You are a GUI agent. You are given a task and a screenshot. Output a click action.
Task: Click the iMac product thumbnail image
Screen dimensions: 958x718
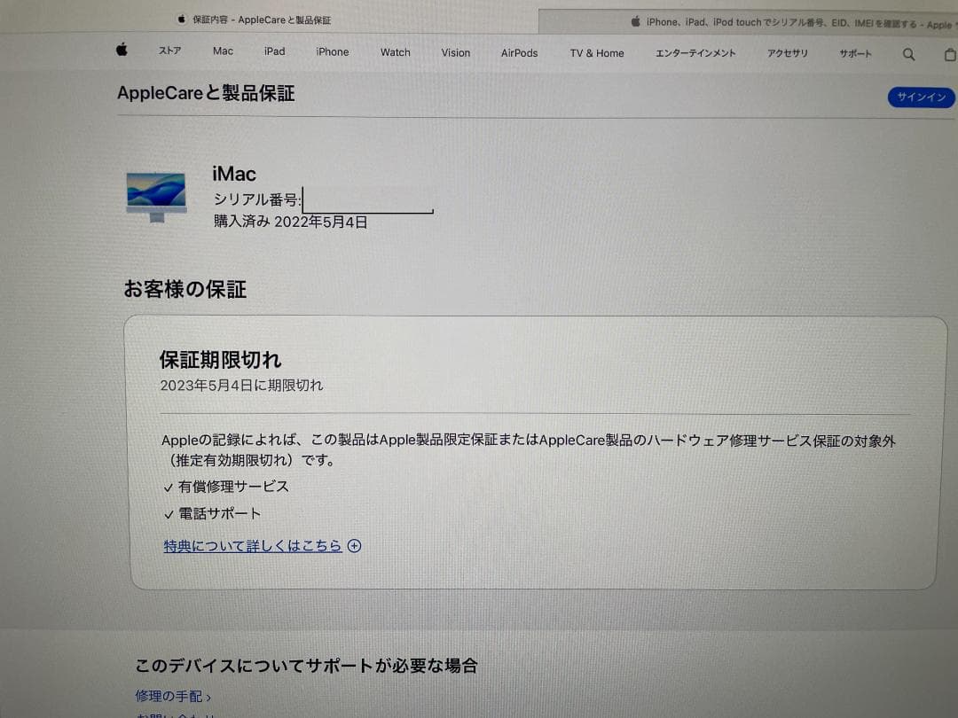click(x=156, y=197)
